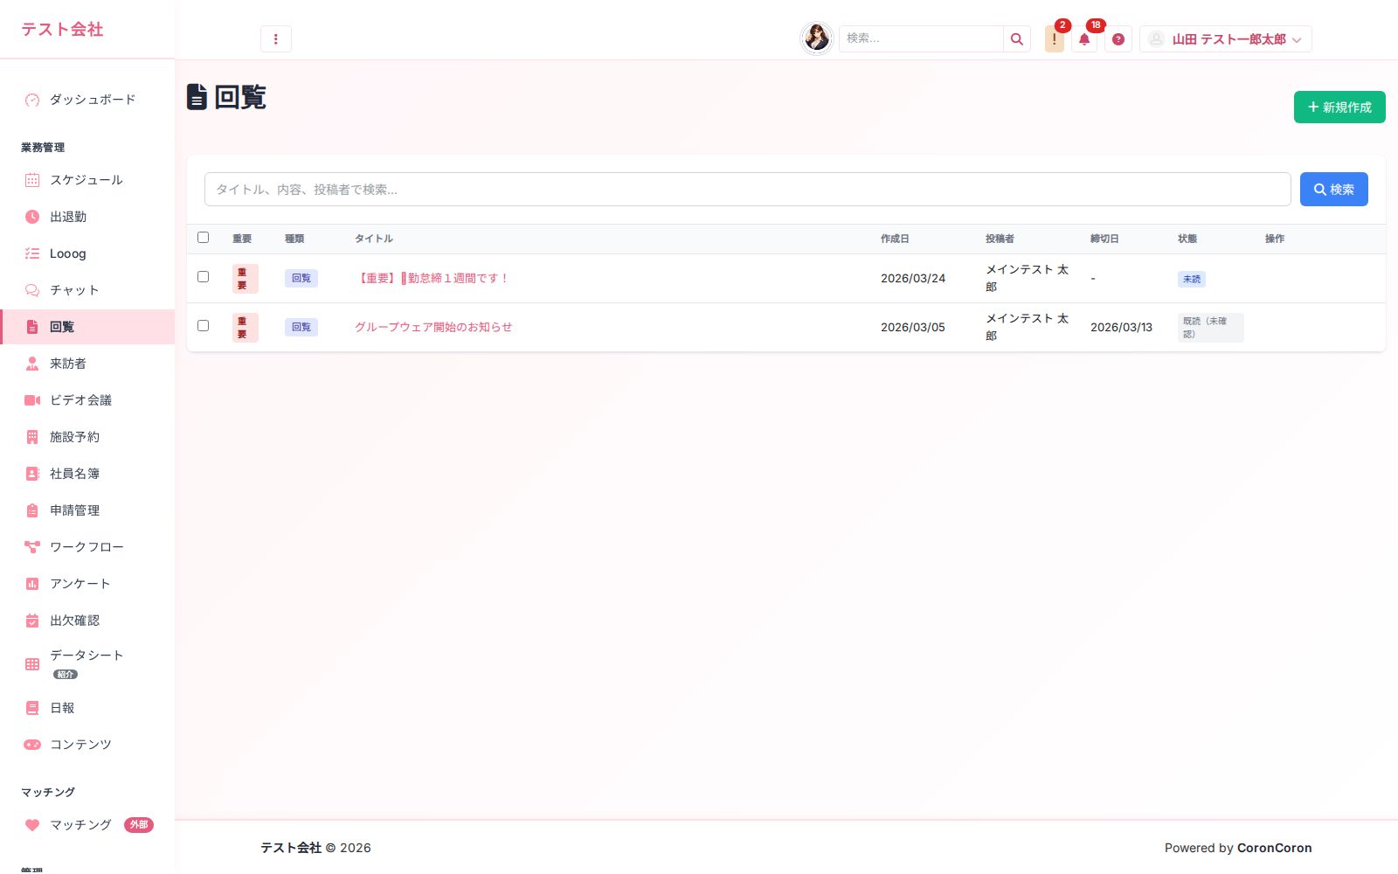
Task: Open ビデオ会議 video meeting page
Action: [87, 400]
